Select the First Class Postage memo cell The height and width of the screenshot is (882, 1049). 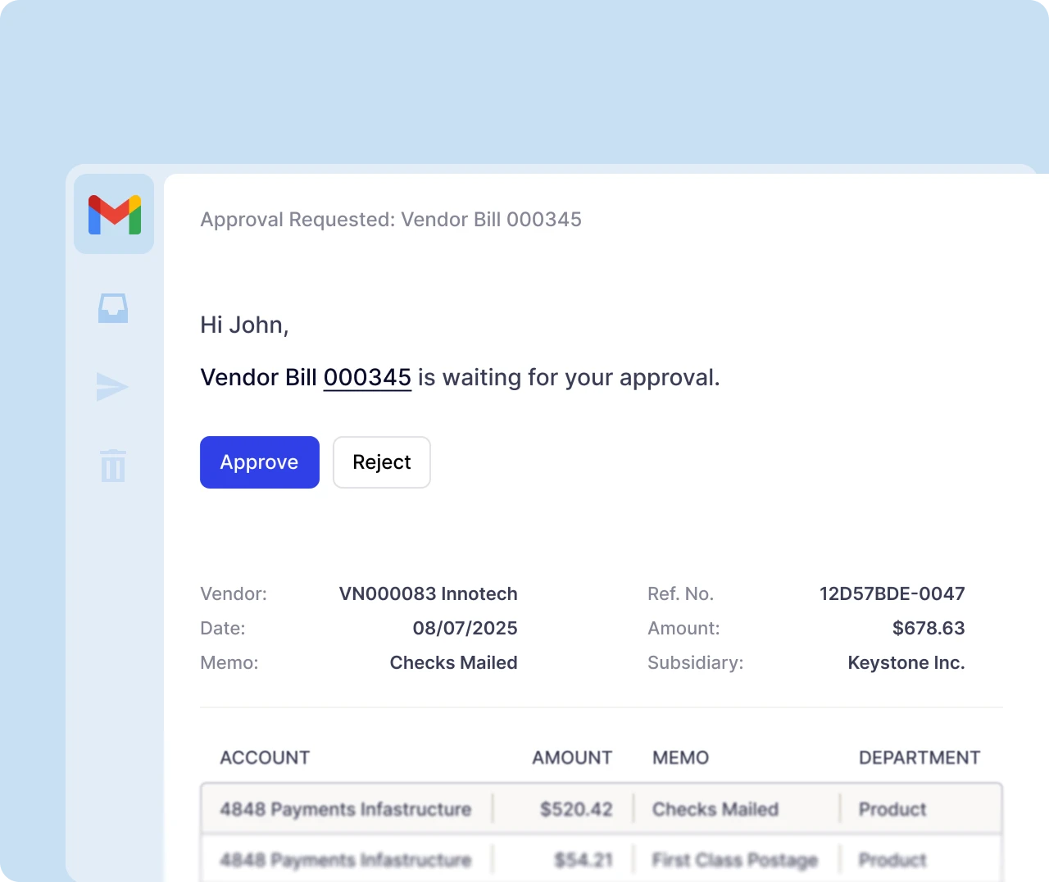point(734,860)
